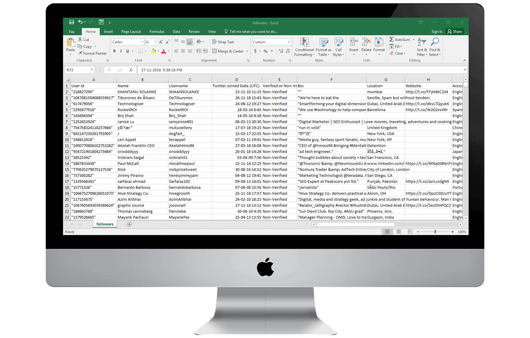Viewport: 530px width, 338px height.
Task: Click the Top Align icon
Action: 176,42
